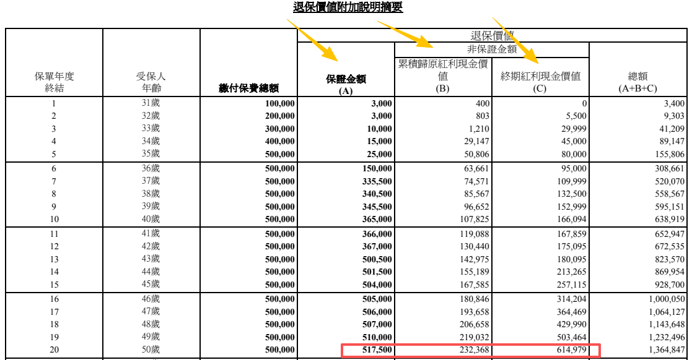Viewport: 692px width, 360px height.
Task: Click the reversionary bonus value 219,032
Action: pos(475,337)
